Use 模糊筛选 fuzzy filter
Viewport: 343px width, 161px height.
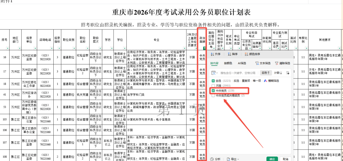[272, 81]
